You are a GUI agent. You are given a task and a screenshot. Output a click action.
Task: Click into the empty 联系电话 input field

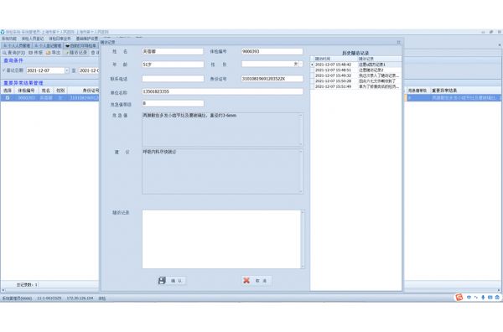(173, 79)
